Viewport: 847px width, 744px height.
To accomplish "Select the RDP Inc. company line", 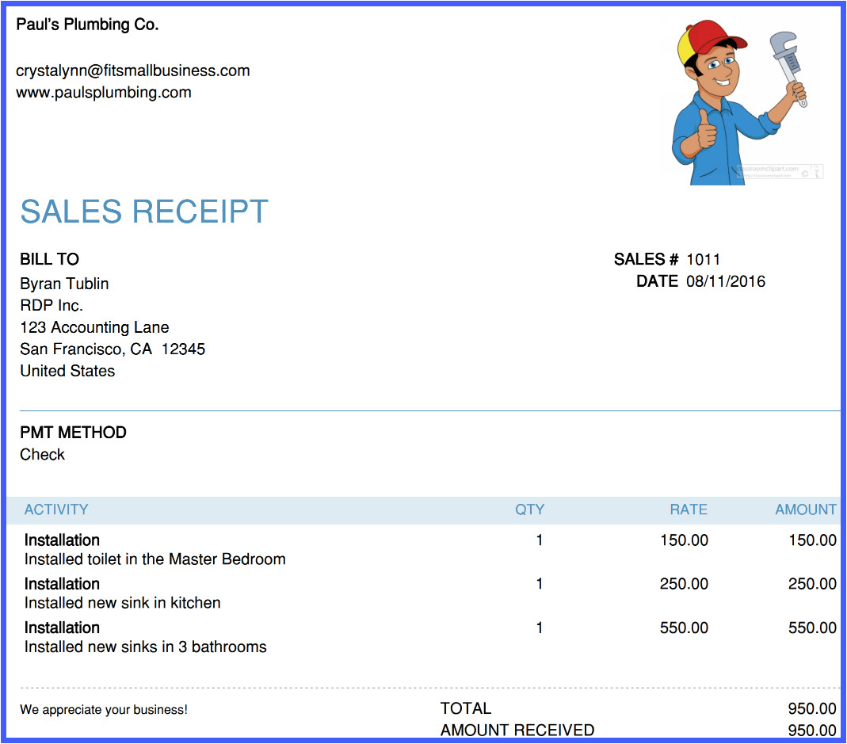I will [52, 305].
